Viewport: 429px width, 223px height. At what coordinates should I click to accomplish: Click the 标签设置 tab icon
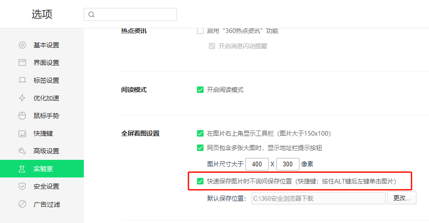[x=22, y=80]
